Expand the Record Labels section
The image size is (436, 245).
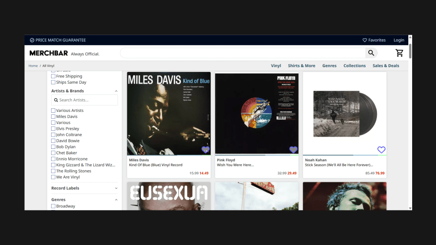click(x=116, y=188)
